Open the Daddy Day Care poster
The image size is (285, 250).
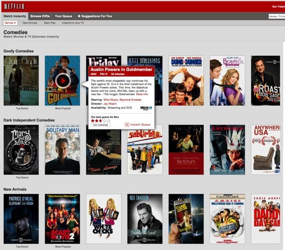point(266,219)
